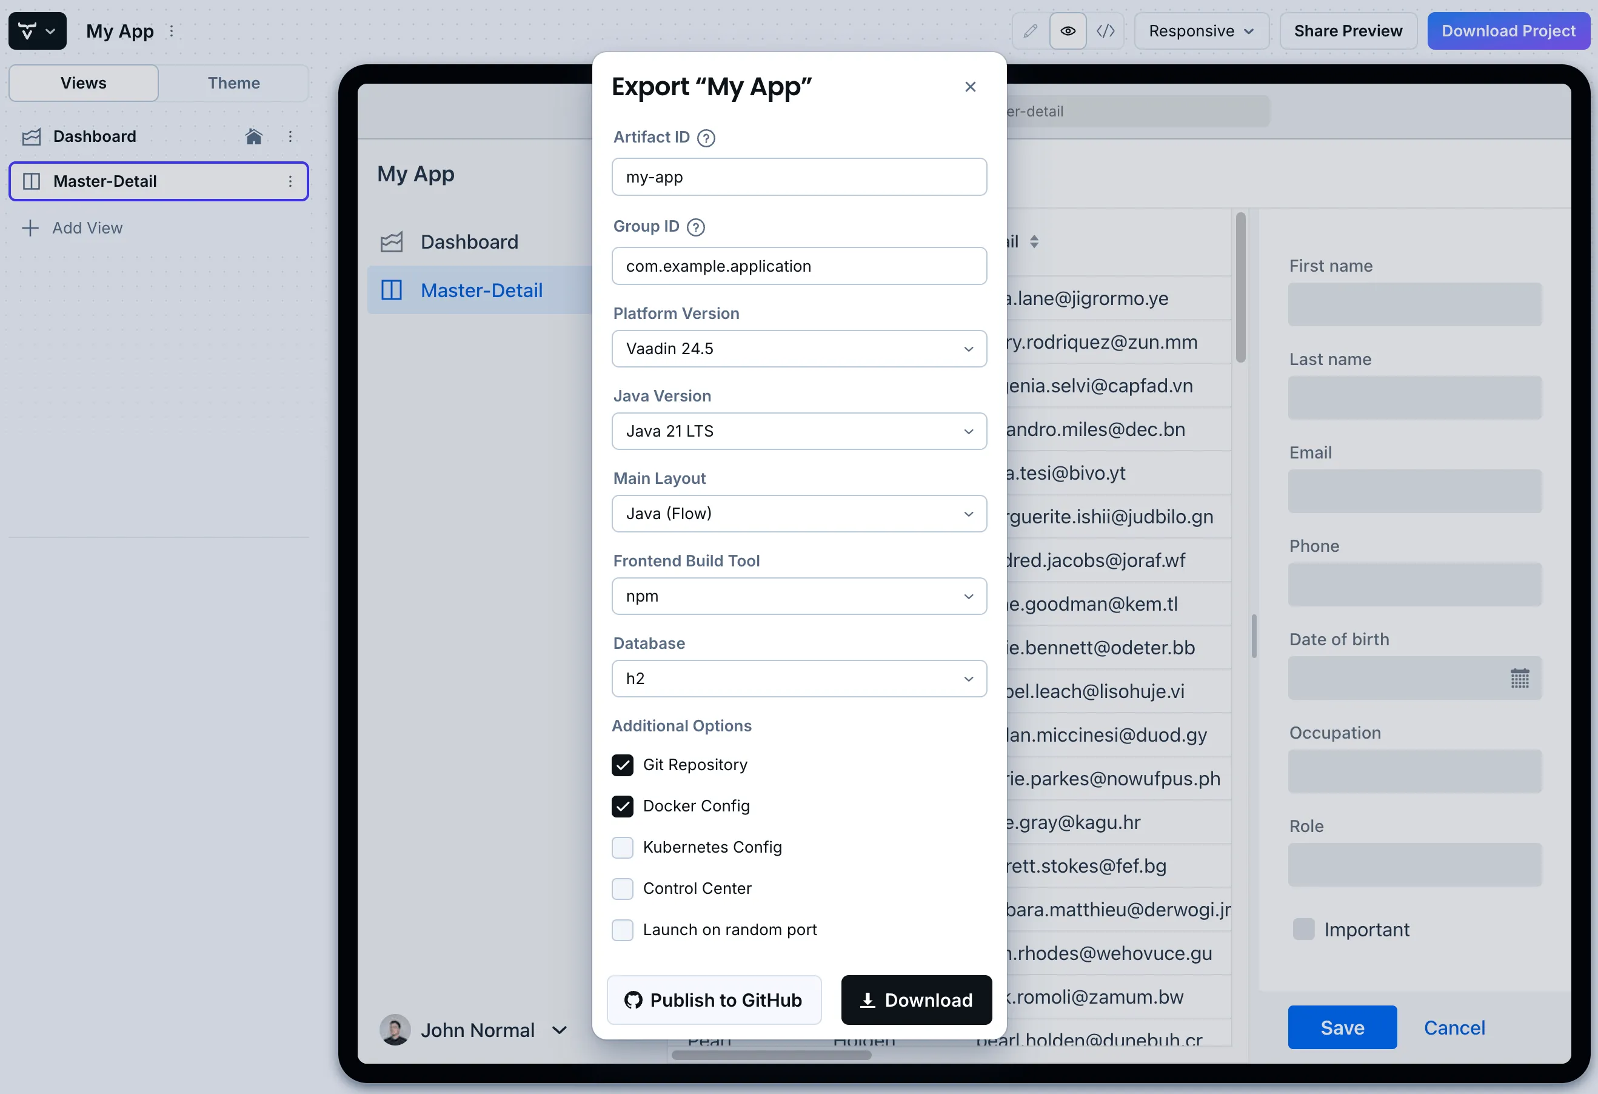
Task: Click the home icon next to Dashboard
Action: [254, 136]
